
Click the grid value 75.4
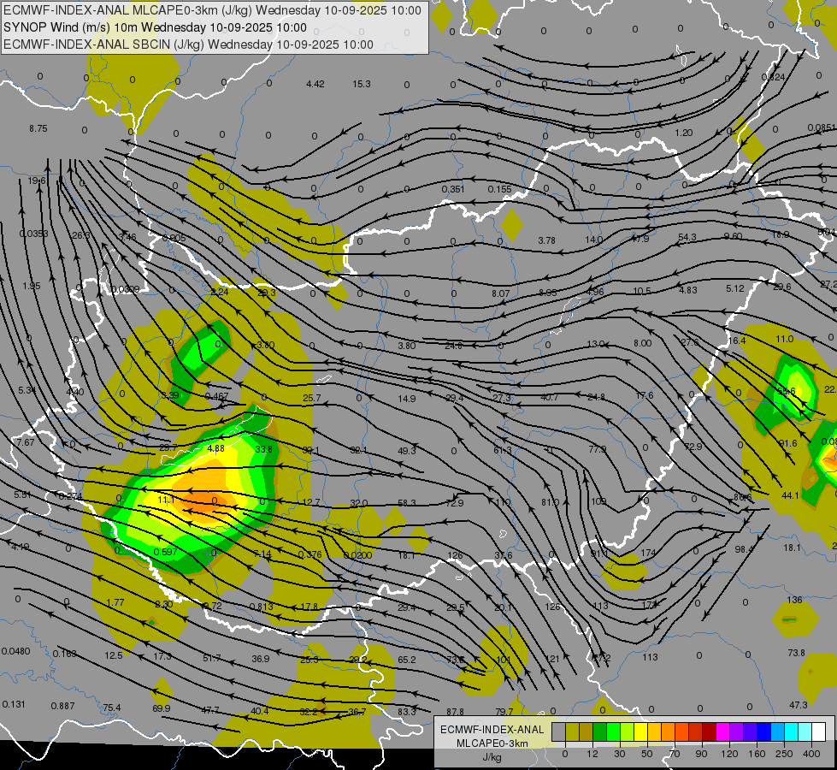pyautogui.click(x=111, y=708)
